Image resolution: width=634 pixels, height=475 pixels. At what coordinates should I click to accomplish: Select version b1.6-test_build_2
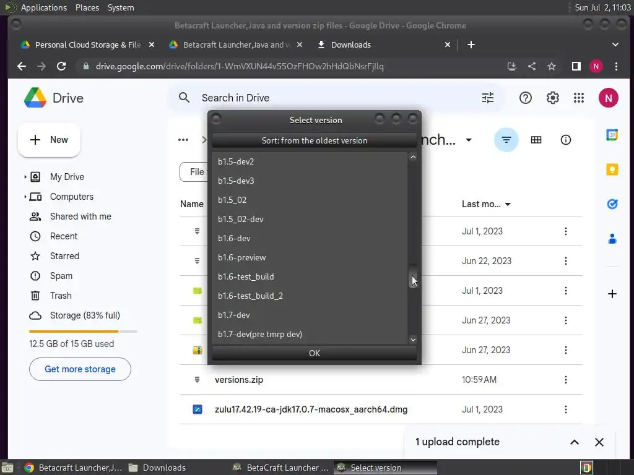coord(310,296)
